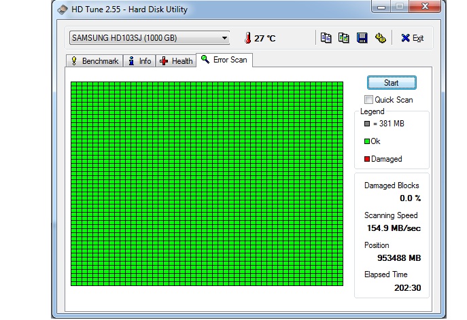Switch to the Benchmark tab
Image resolution: width=467 pixels, height=320 pixels.
[x=94, y=61]
